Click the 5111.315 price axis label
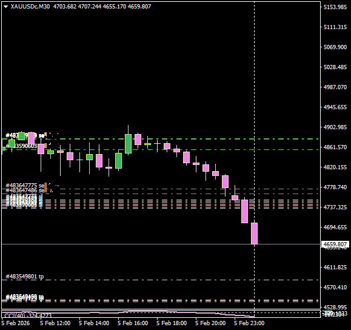Viewport: 351px width, 330px height. pos(335,27)
